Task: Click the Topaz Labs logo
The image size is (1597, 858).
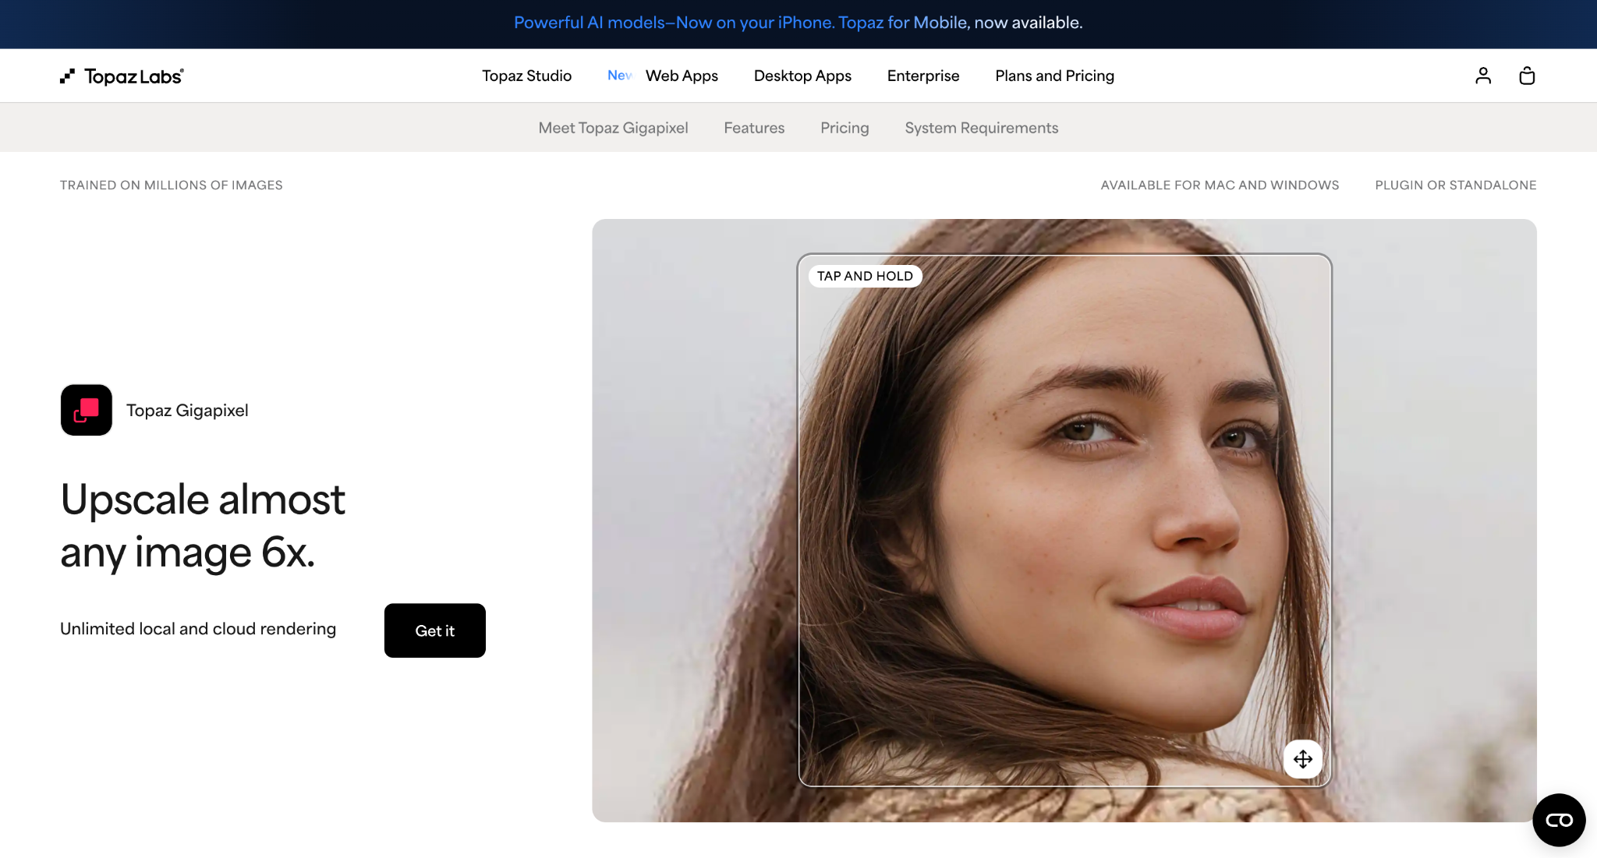Action: [x=122, y=76]
